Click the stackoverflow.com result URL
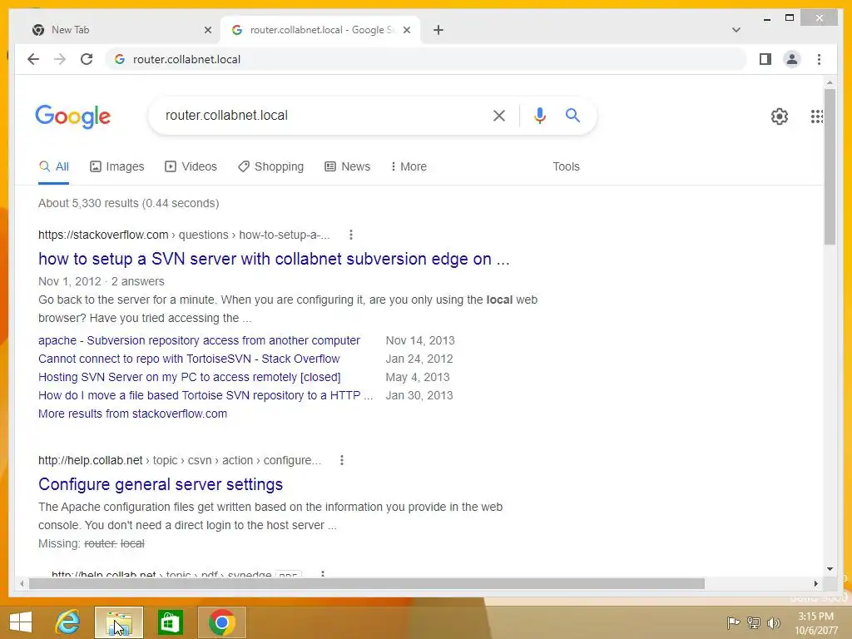 [x=184, y=235]
